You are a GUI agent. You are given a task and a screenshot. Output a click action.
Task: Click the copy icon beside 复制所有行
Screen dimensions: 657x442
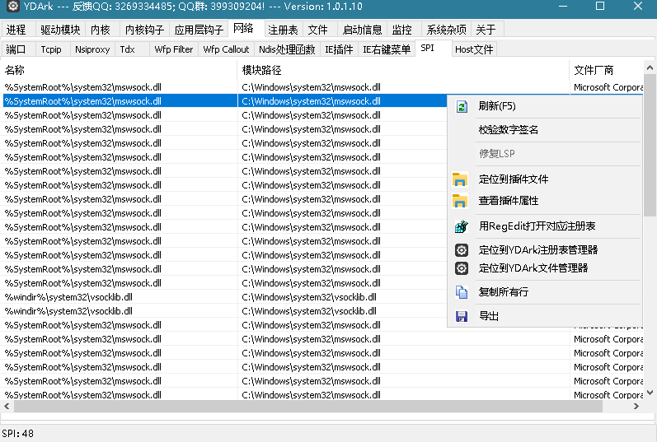click(462, 292)
